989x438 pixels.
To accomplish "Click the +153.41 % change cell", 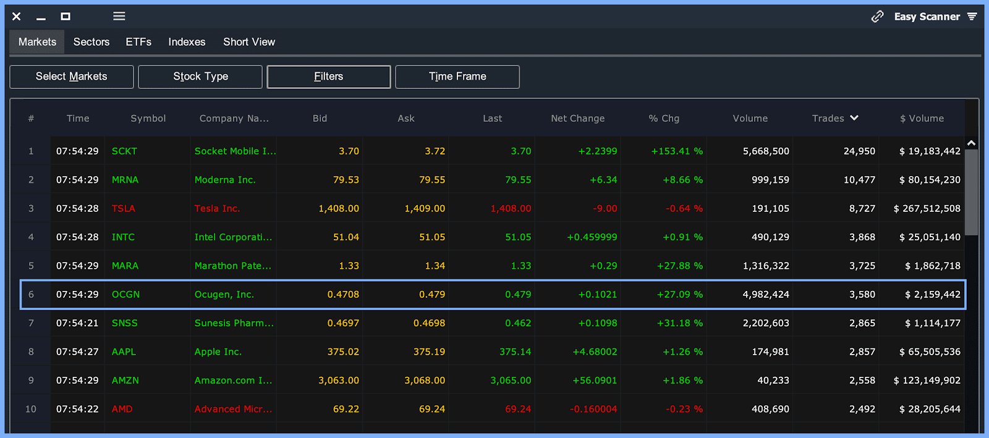I will (677, 151).
